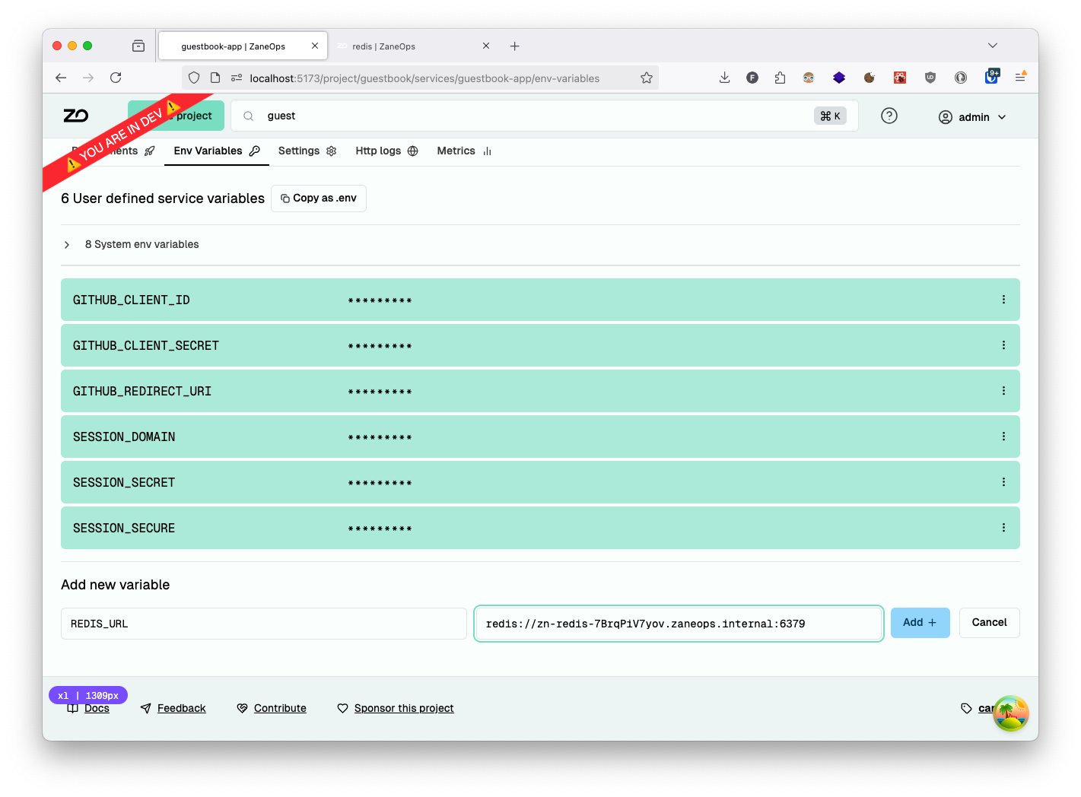Click the Add + button
This screenshot has width=1081, height=797.
click(920, 623)
